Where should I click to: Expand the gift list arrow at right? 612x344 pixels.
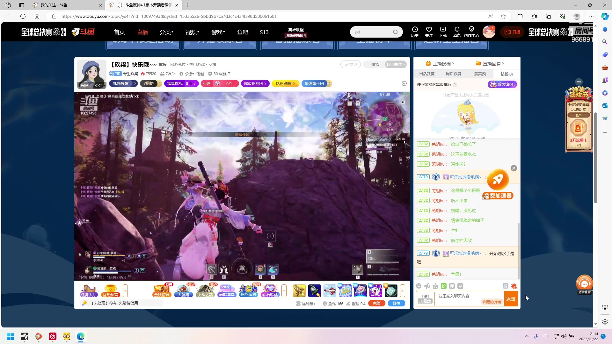tap(403, 291)
